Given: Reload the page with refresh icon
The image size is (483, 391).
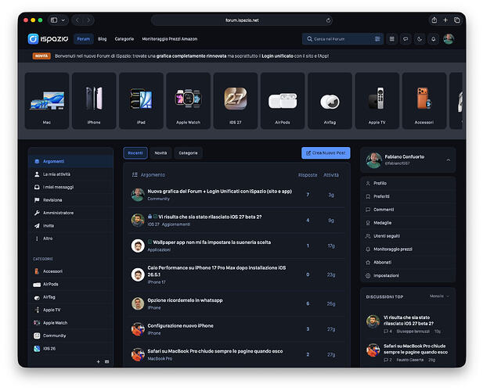Looking at the screenshot, I should [x=328, y=20].
